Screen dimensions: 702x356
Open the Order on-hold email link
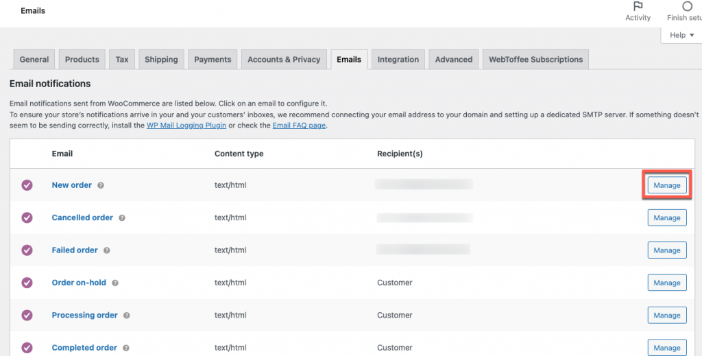79,283
